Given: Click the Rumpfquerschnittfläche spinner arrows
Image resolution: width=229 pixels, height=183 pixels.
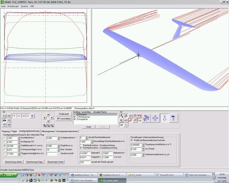Looking at the screenshot, I should click(x=143, y=145).
